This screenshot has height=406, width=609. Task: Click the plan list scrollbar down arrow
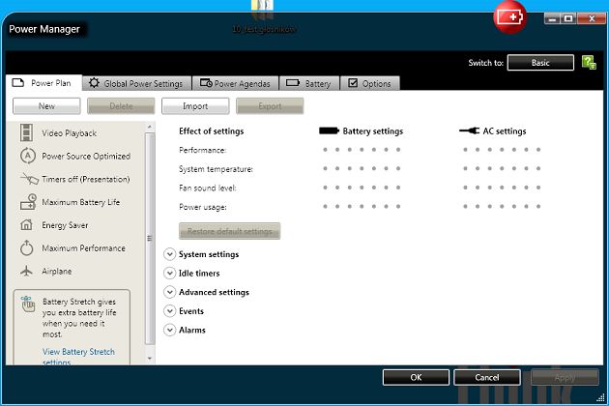150,359
